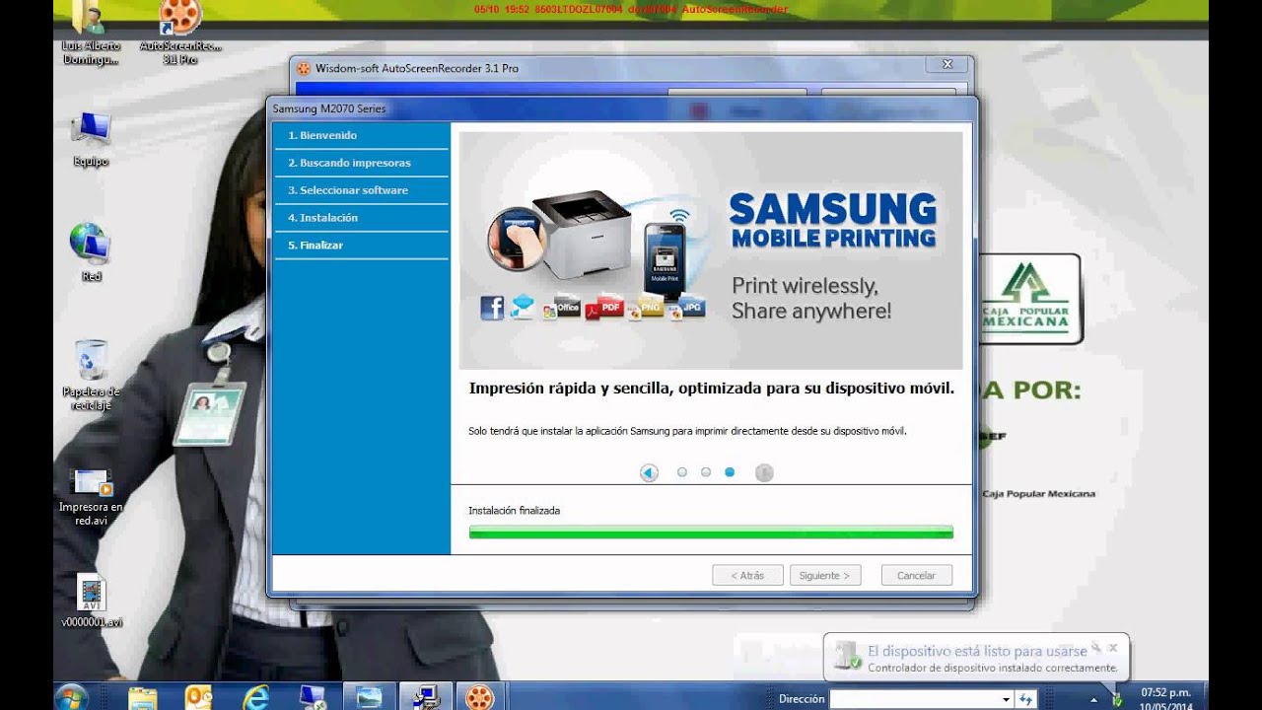Viewport: 1262px width, 710px height.
Task: Select step 5. Finalizar
Action: coord(360,246)
